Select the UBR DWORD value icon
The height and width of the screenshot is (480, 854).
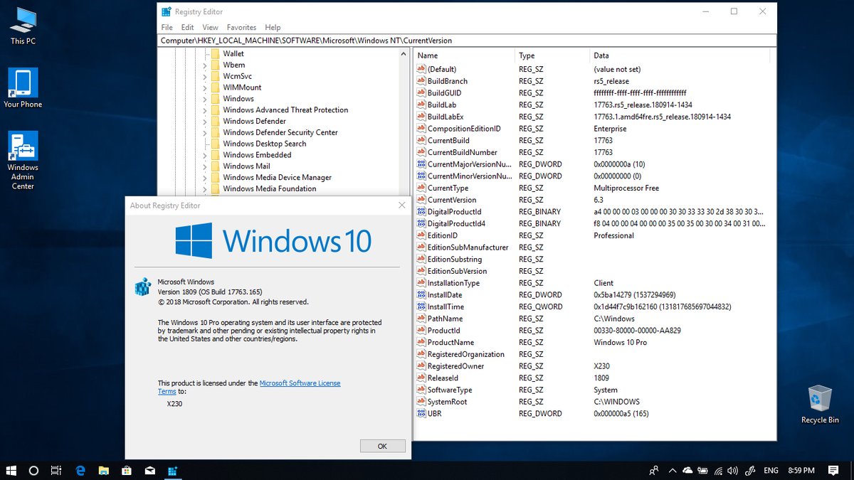421,414
